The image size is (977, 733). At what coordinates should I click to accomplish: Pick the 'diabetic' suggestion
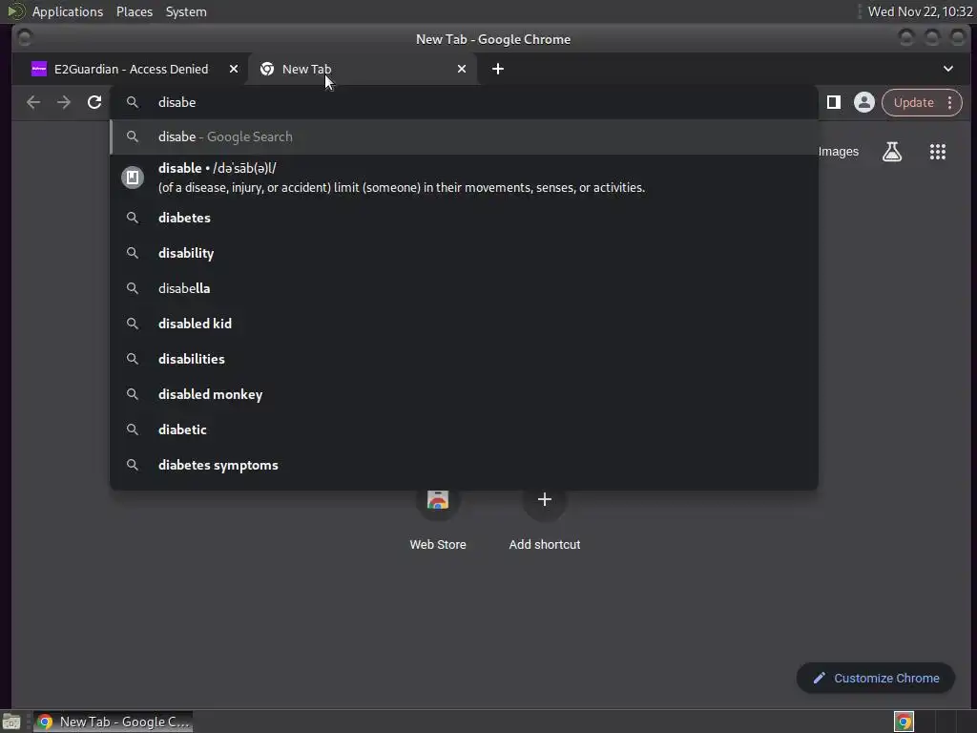point(464,429)
